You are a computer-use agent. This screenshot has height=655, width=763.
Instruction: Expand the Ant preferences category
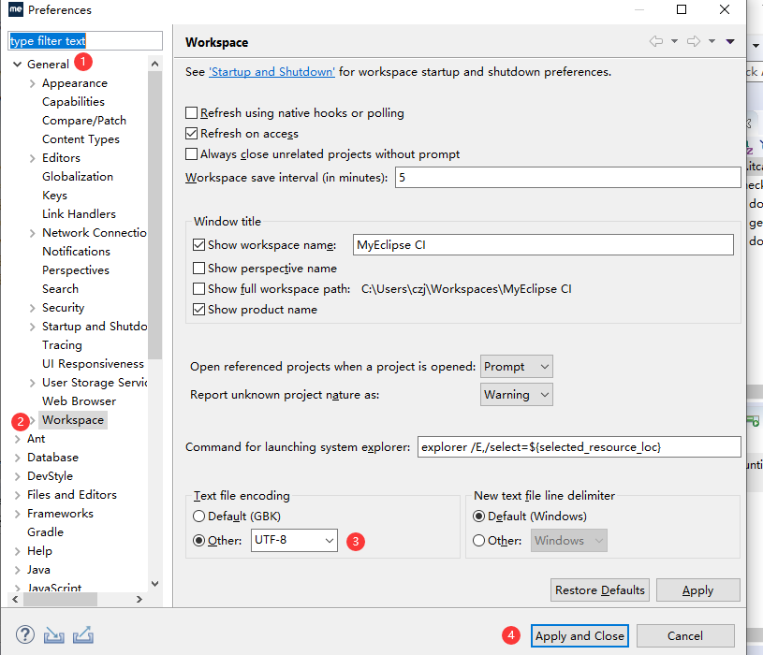tap(17, 439)
